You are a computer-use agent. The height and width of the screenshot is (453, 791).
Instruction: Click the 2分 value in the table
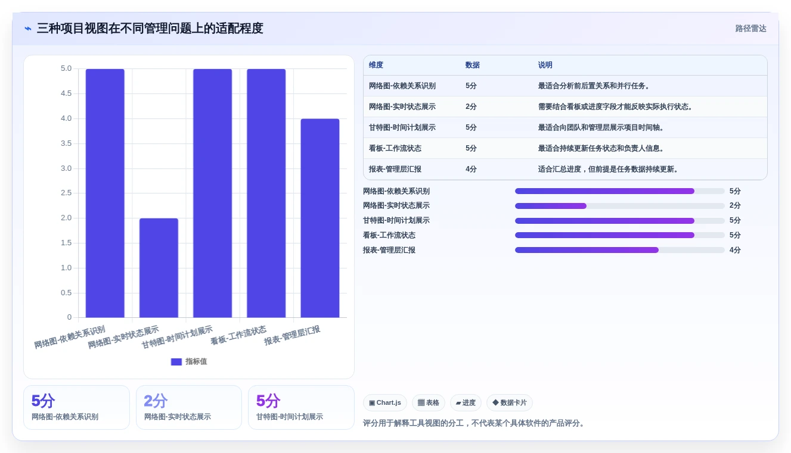click(x=472, y=107)
